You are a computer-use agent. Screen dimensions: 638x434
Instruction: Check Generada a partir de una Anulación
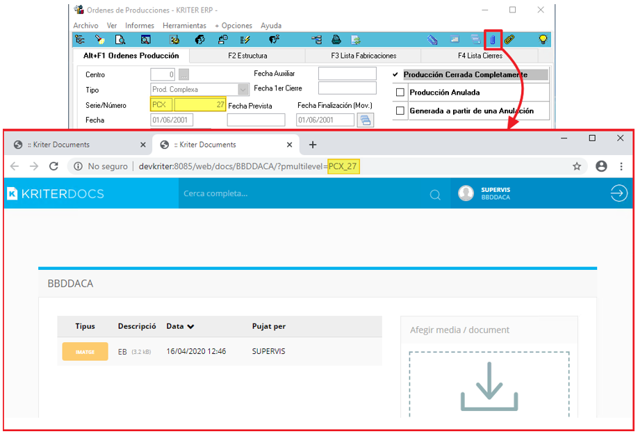(400, 111)
